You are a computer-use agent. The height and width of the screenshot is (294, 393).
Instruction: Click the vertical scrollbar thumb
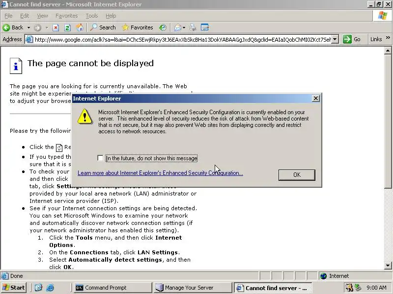point(388,121)
